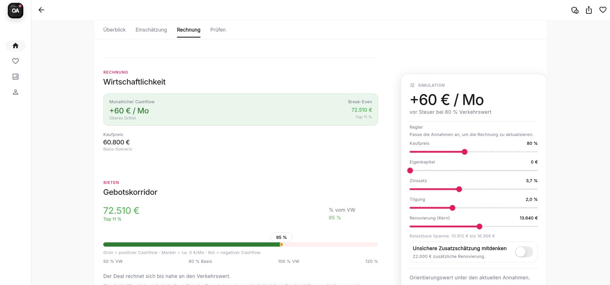This screenshot has width=610, height=285.
Task: Open the user profile sidebar icon
Action: point(16,92)
